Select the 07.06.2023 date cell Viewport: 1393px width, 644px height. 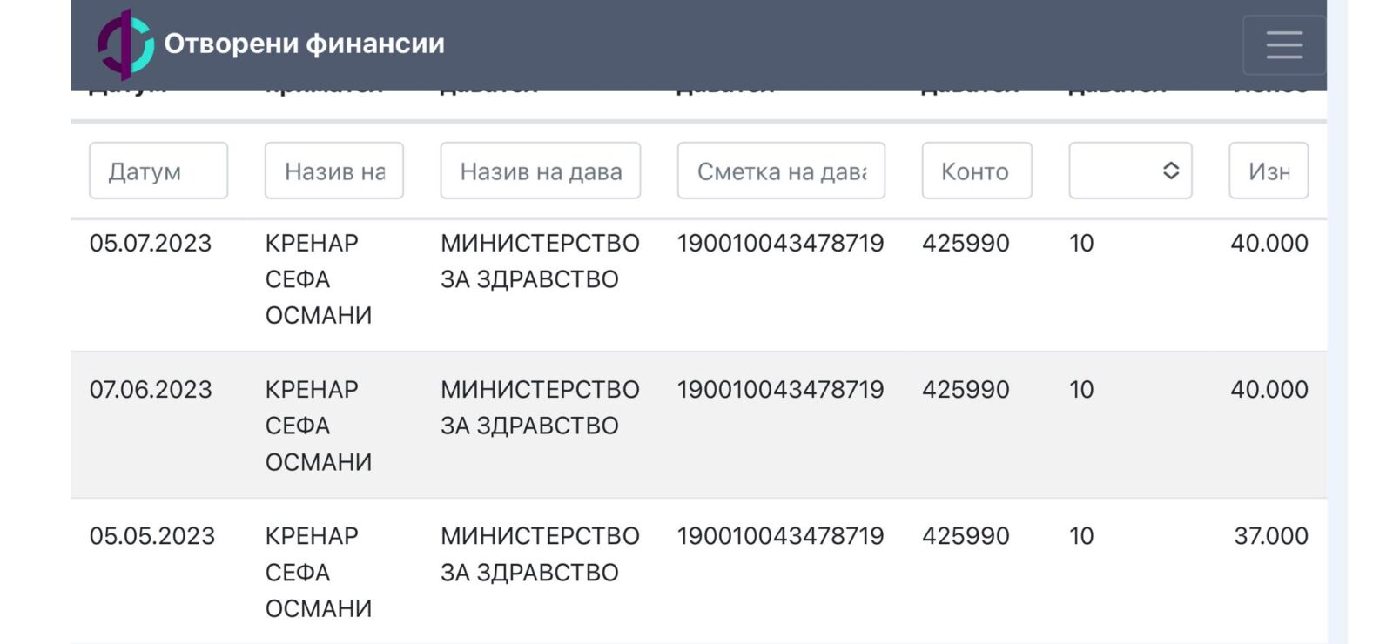pyautogui.click(x=151, y=390)
